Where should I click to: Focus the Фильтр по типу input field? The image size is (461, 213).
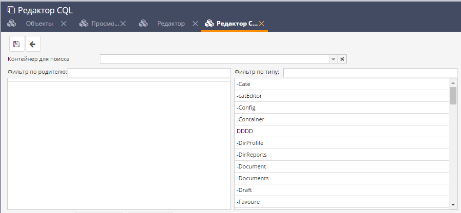[x=370, y=73]
